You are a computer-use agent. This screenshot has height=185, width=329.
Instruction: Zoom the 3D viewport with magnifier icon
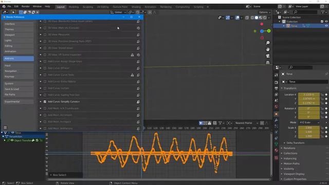pyautogui.click(x=268, y=43)
